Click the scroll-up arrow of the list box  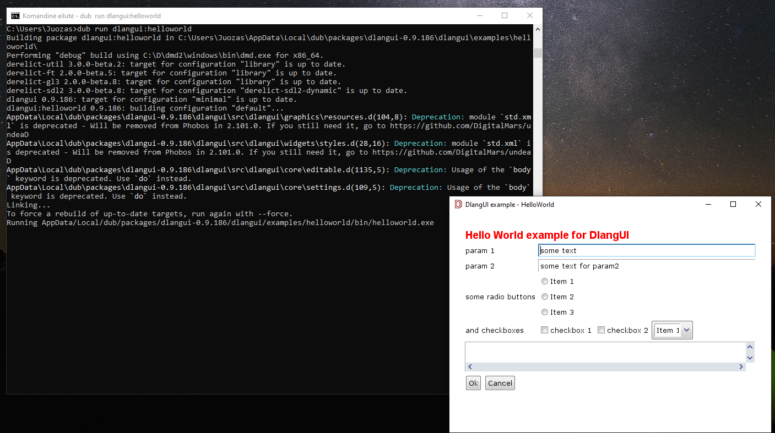(x=750, y=347)
